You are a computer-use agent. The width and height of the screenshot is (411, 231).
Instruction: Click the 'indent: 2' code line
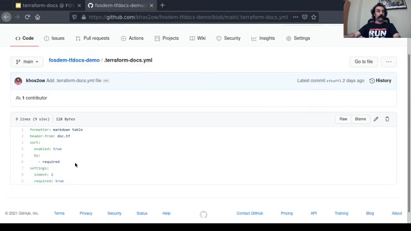pyautogui.click(x=44, y=175)
